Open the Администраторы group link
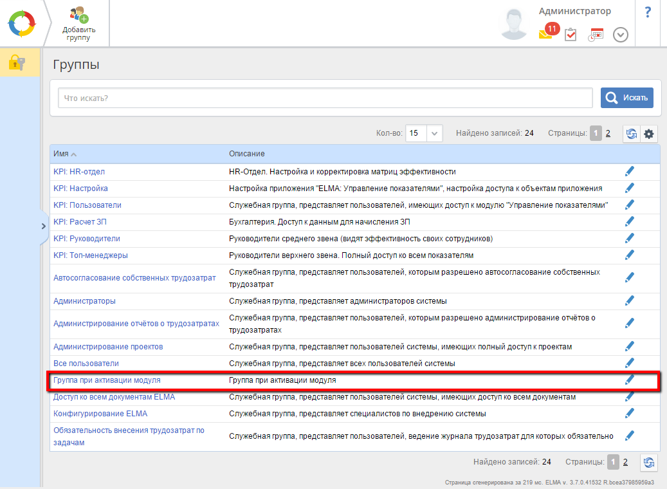Image resolution: width=667 pixels, height=489 pixels. coord(84,301)
